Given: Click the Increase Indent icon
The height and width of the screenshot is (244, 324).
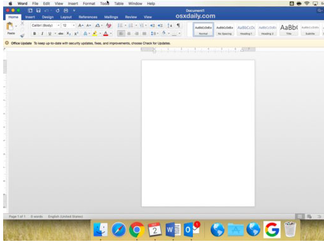Looking at the screenshot, I should coord(160,25).
